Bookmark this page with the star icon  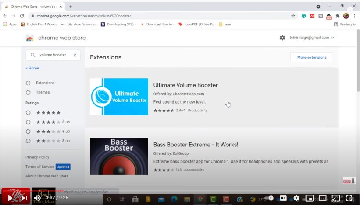293,16
